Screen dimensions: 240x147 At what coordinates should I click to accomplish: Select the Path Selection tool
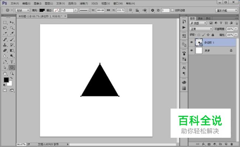[5, 68]
